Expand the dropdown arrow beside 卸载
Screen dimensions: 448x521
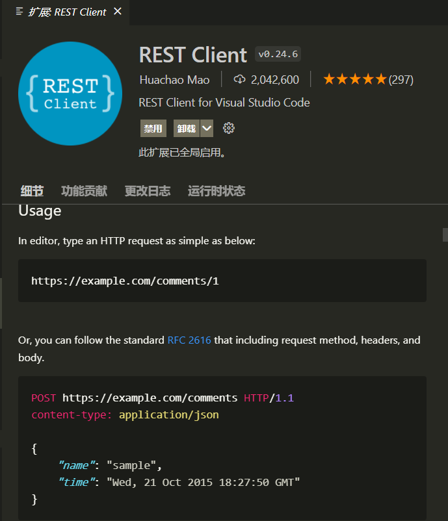207,128
